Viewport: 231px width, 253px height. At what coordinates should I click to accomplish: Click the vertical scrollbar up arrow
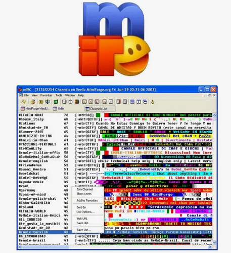(214, 115)
